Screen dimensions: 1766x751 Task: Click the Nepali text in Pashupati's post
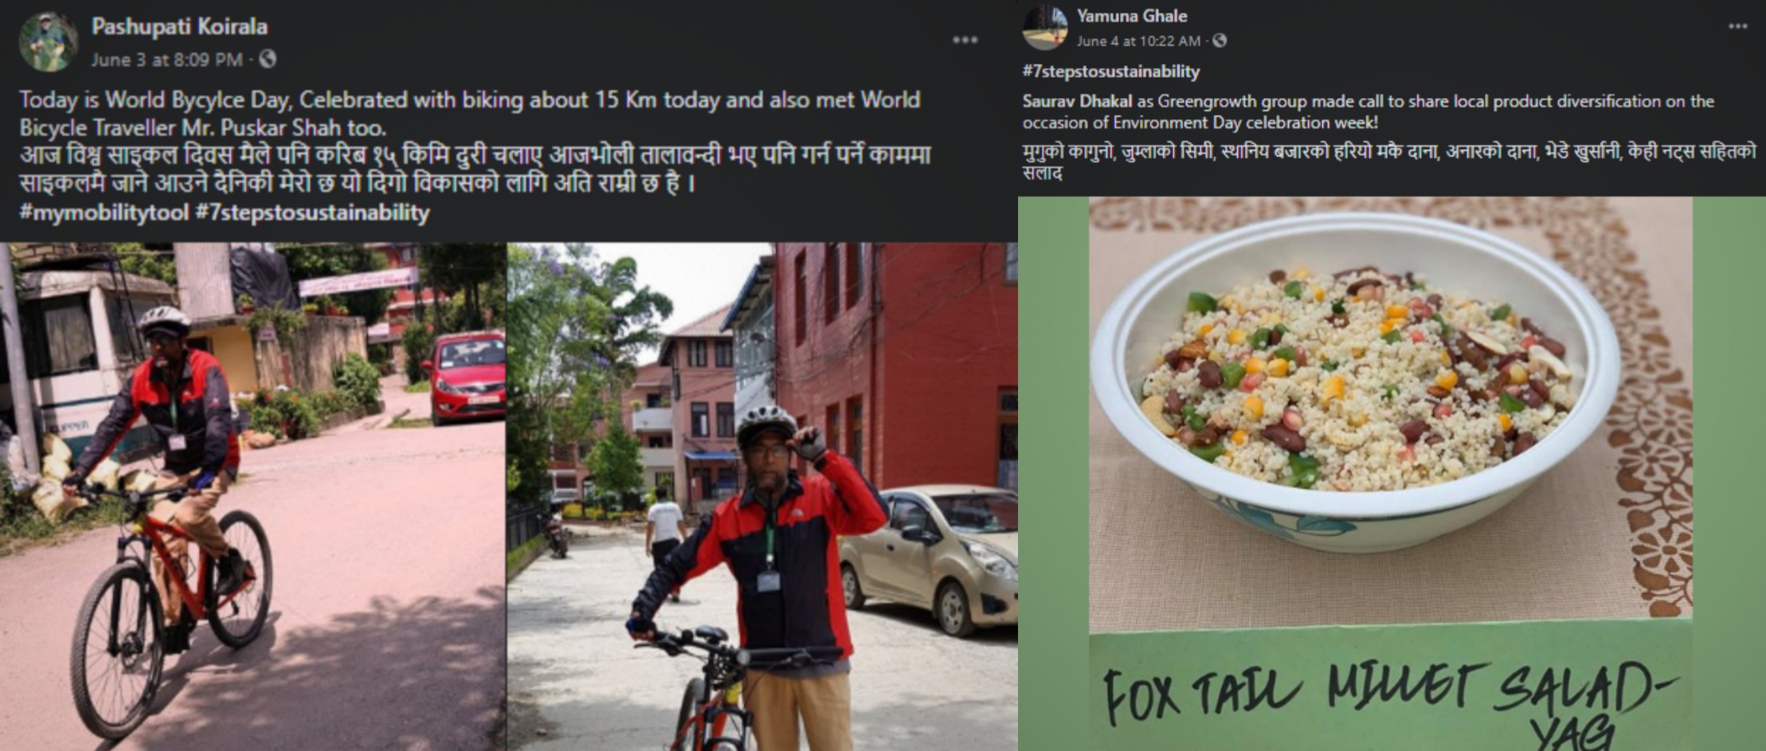[475, 169]
